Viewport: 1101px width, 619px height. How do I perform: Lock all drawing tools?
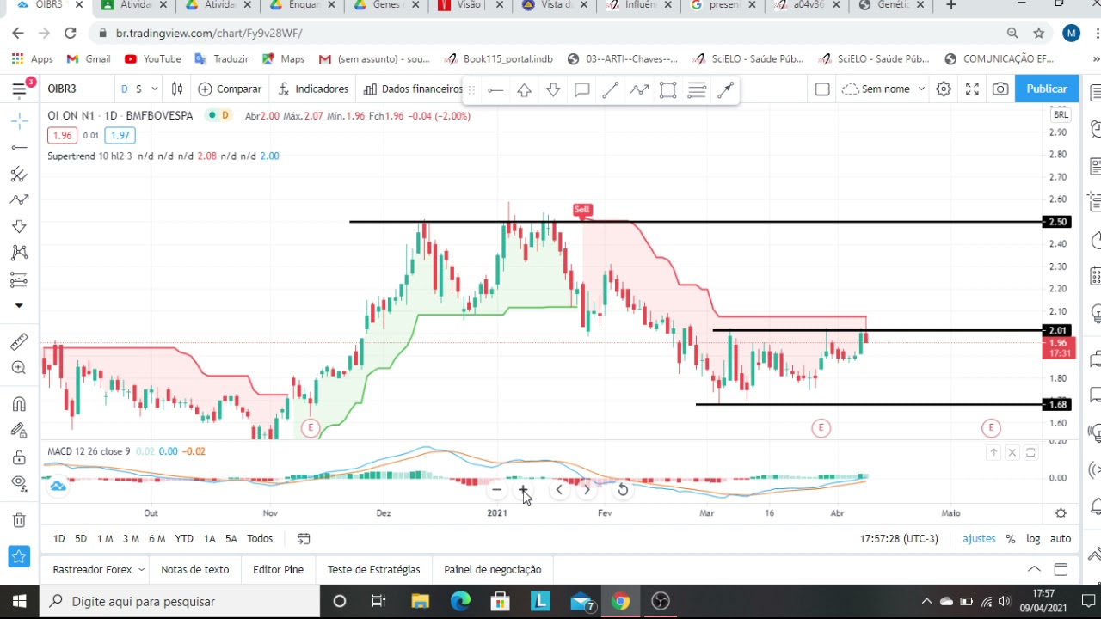(19, 457)
